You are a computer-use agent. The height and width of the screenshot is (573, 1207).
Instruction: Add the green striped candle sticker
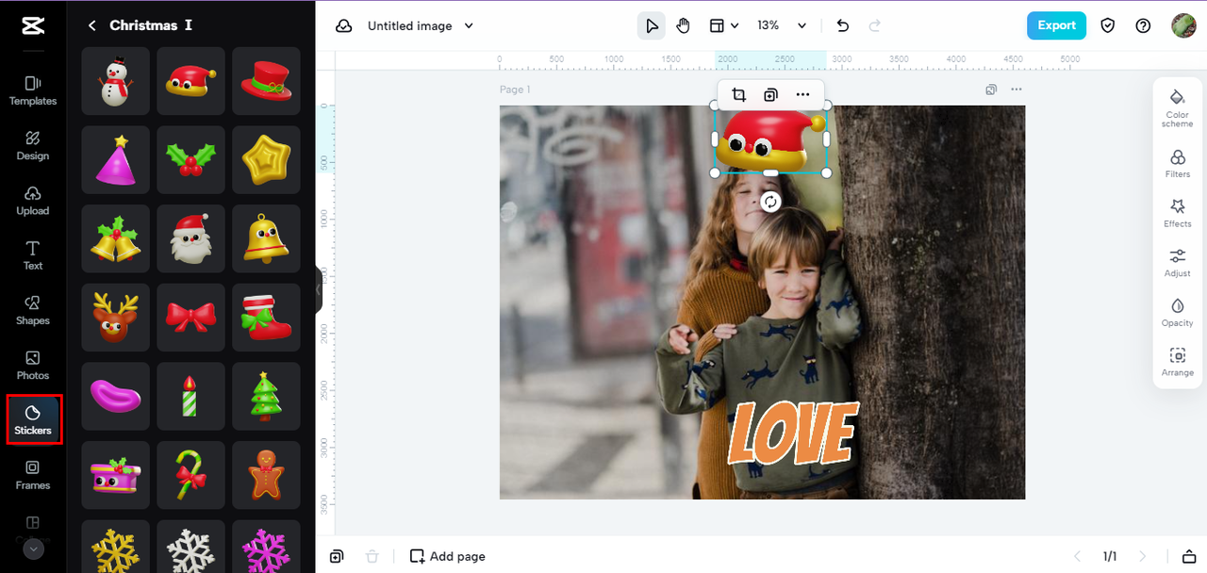[191, 396]
